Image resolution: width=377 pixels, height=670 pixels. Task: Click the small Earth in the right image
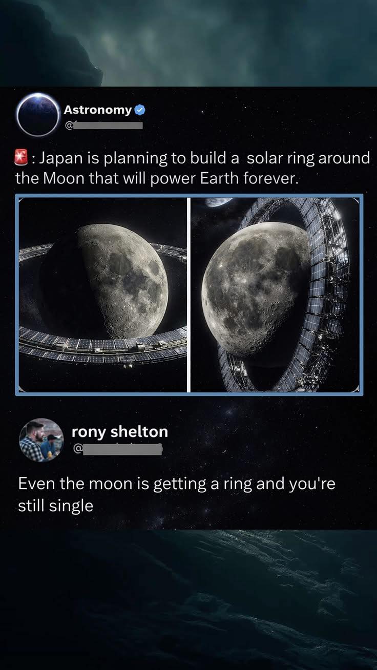click(219, 202)
